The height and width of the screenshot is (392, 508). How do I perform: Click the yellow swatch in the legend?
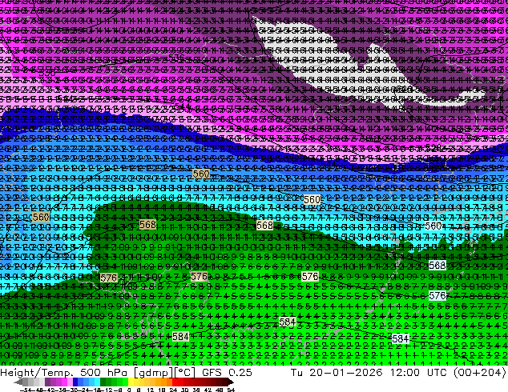coord(131,382)
